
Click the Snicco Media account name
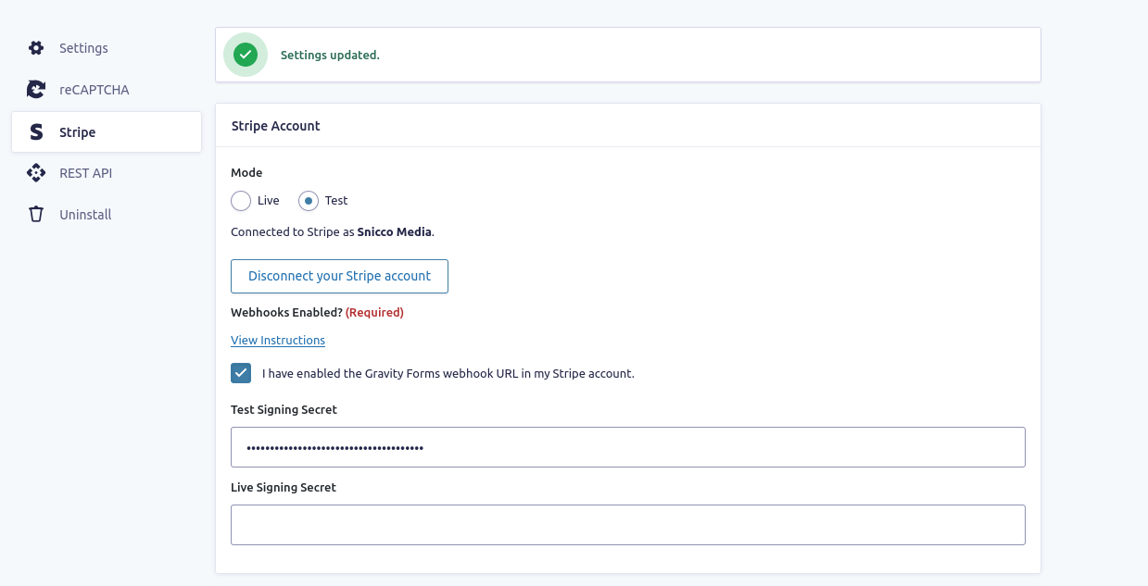click(x=395, y=232)
